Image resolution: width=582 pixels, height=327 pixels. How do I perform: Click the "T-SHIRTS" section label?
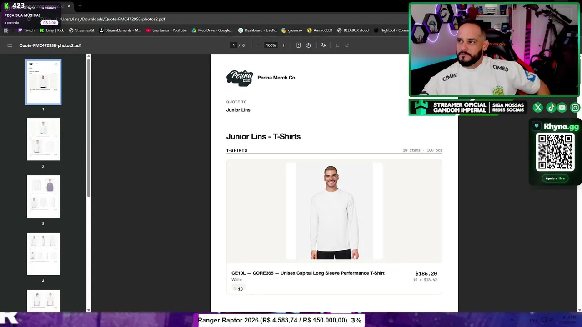(x=237, y=150)
